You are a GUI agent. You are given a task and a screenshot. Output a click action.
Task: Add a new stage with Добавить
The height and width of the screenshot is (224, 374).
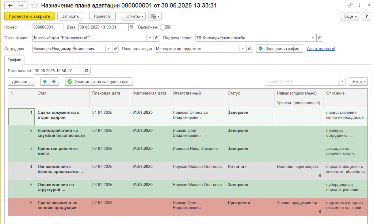[21, 82]
